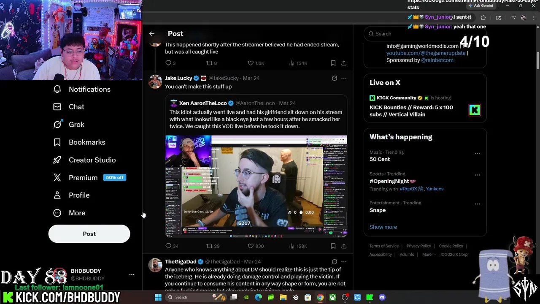
Task: Go back using the Post header arrow
Action: pyautogui.click(x=152, y=33)
